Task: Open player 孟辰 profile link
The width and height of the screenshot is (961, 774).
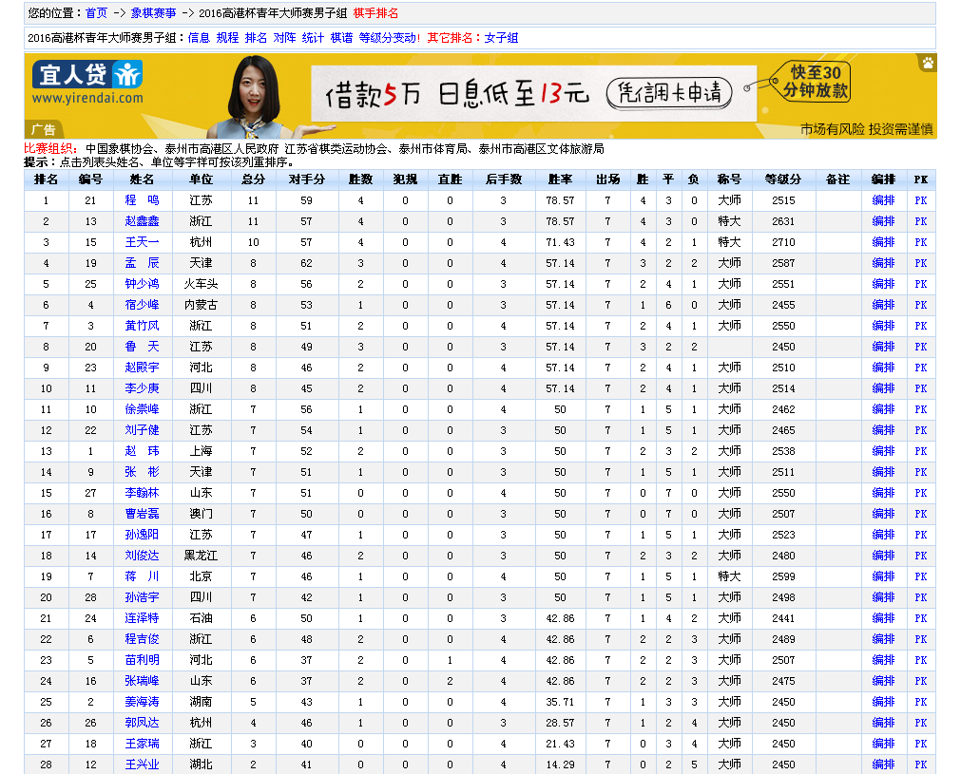Action: coord(143,263)
